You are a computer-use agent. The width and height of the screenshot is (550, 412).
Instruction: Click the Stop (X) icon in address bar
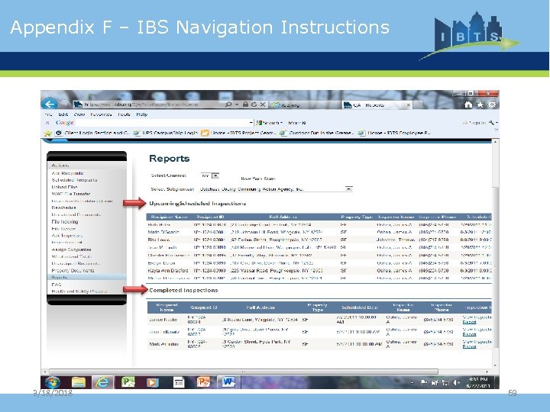point(262,105)
